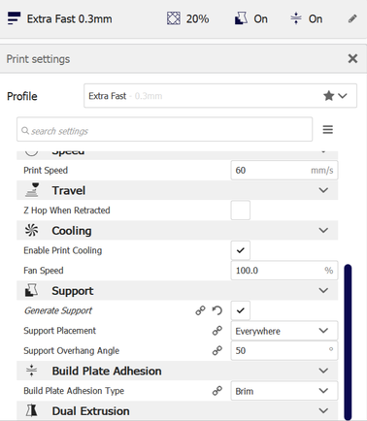Image resolution: width=367 pixels, height=421 pixels.
Task: Open the settings visibility hamburger menu
Action: tap(327, 130)
